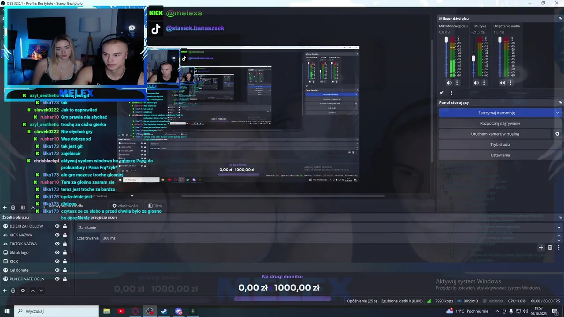Image resolution: width=564 pixels, height=317 pixels.
Task: Enable Tryb studia mode
Action: (500, 144)
